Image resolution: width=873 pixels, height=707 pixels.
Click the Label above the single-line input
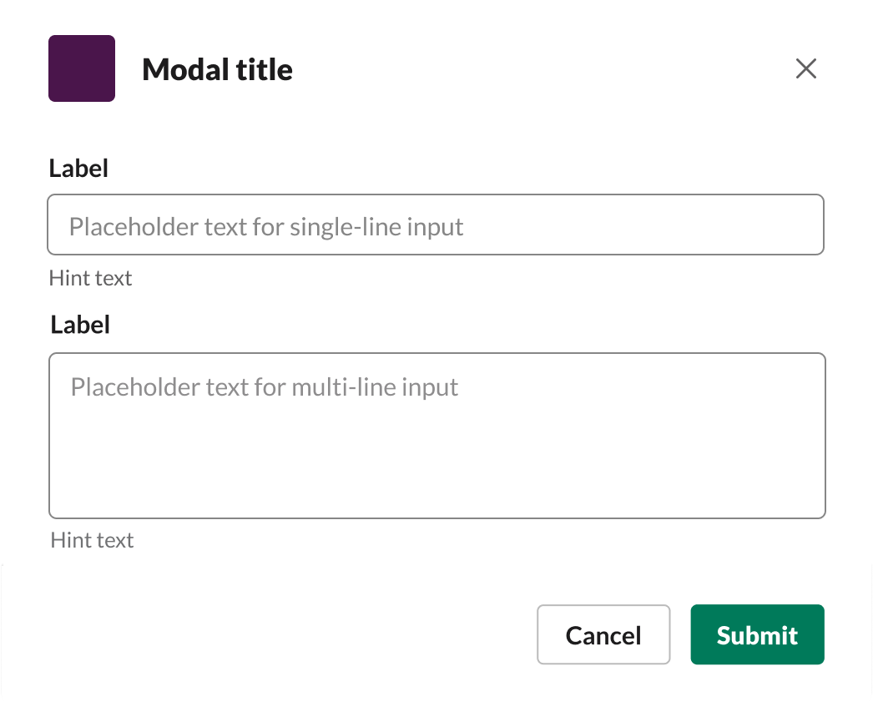(78, 169)
